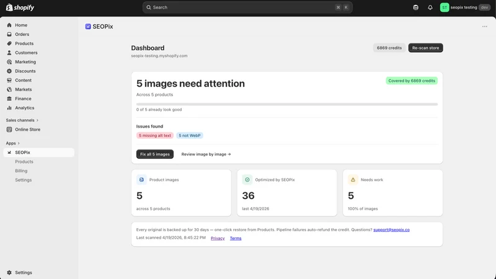Open the Sidekick assistant icon
The height and width of the screenshot is (279, 496).
pyautogui.click(x=415, y=7)
